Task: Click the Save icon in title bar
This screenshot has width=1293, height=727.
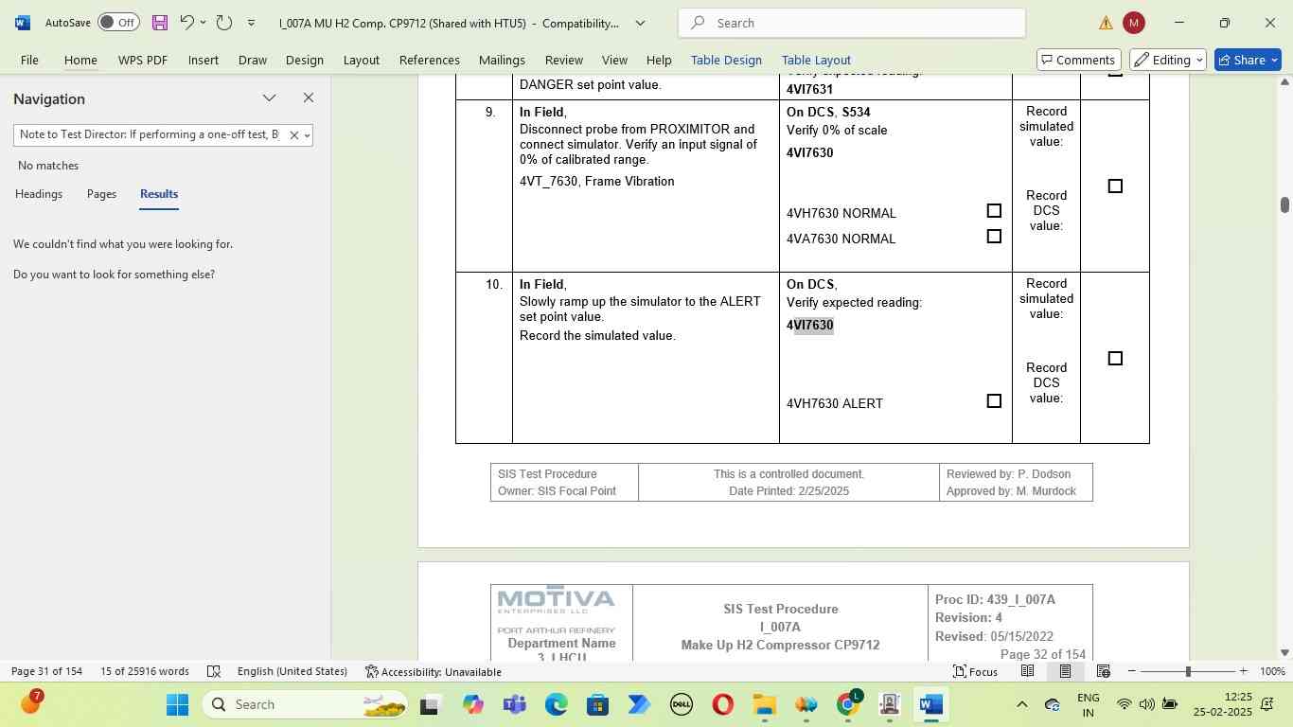Action: tap(159, 23)
